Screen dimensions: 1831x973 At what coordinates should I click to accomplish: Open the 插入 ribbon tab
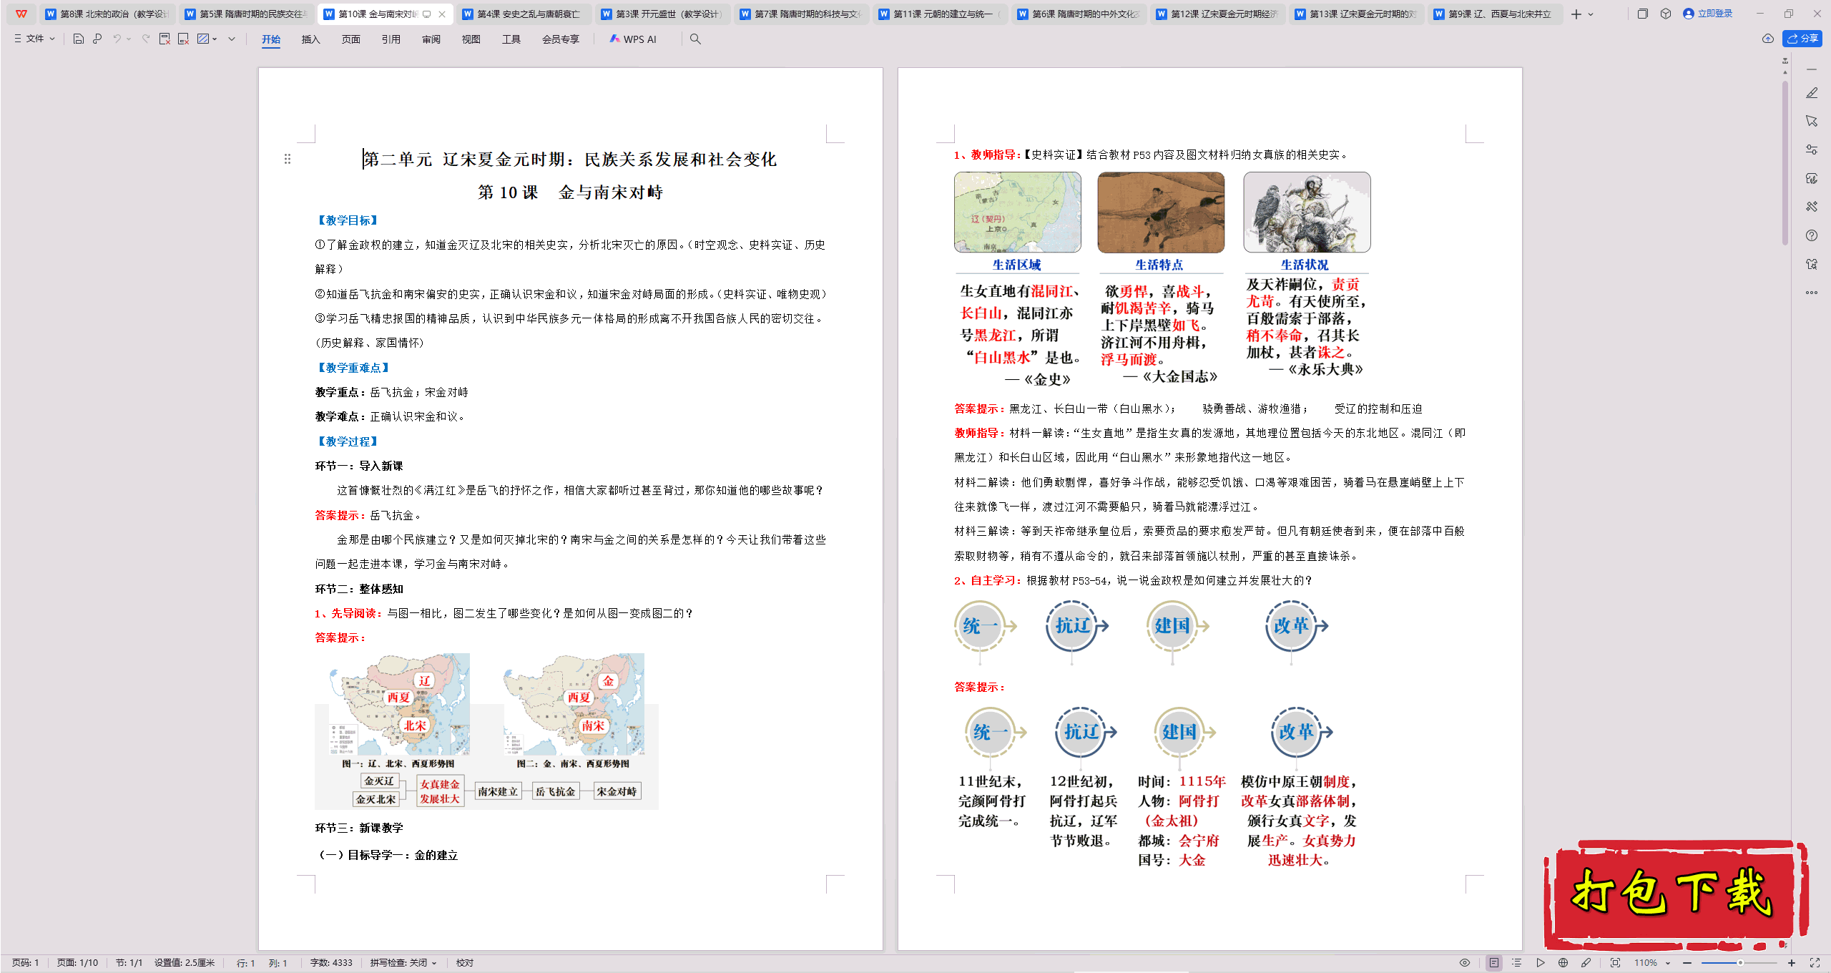pos(310,39)
